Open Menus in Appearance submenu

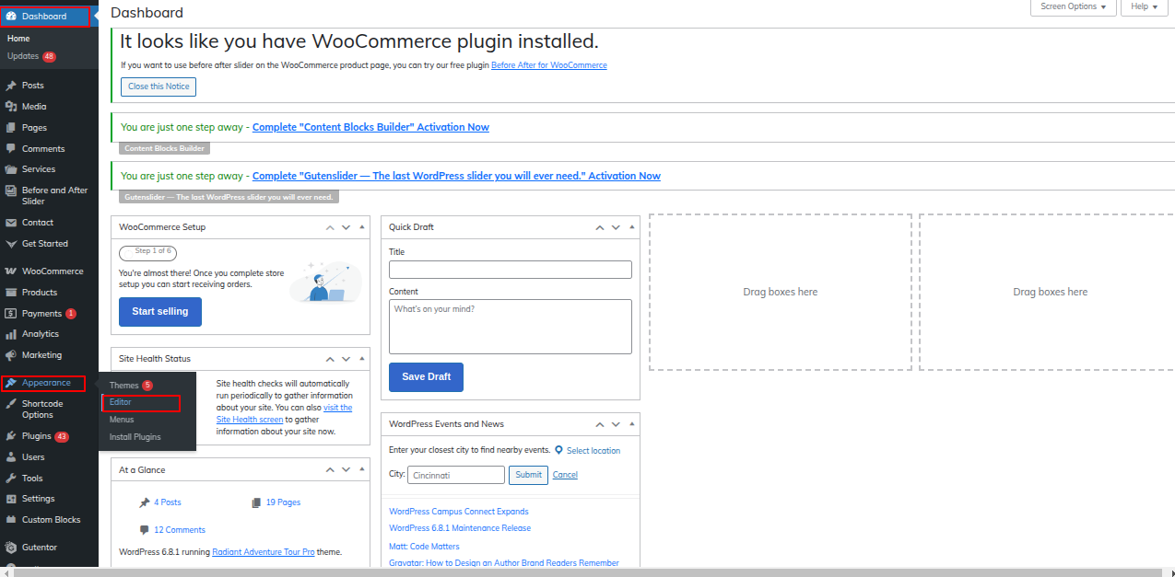[x=122, y=420]
